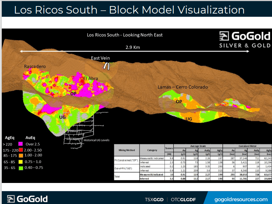272x204 pixels.
Task: Click the white curved arrow under East Vein
Action: coord(106,66)
